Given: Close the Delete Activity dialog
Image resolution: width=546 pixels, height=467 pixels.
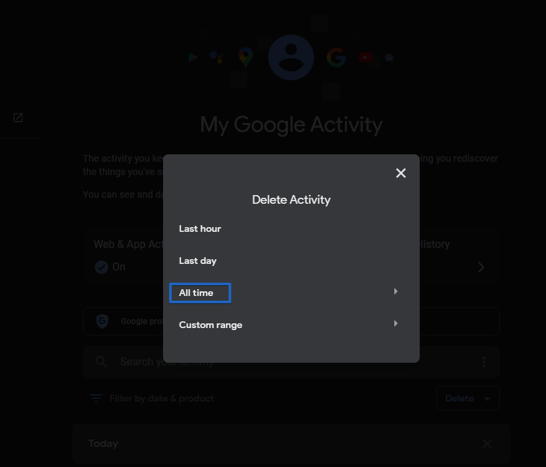Looking at the screenshot, I should coord(401,173).
